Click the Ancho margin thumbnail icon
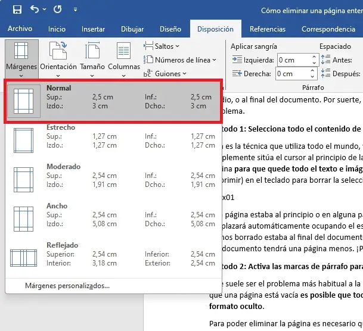 point(23,219)
